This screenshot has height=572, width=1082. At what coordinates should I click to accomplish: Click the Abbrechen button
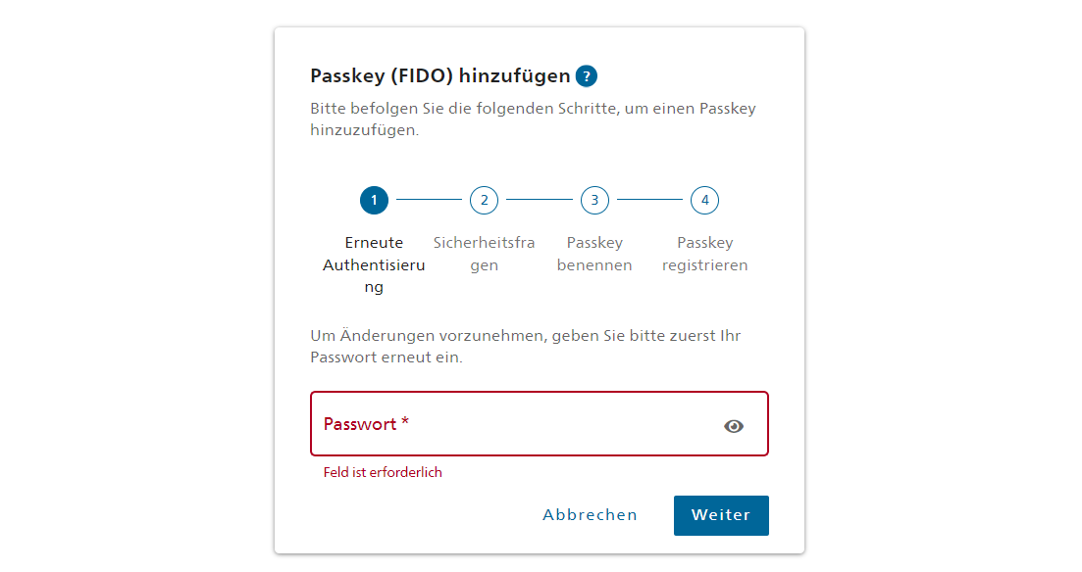pyautogui.click(x=590, y=515)
